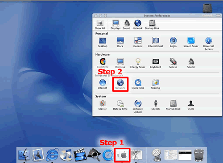The height and width of the screenshot is (163, 223).
Task: Open the Date & Time preference pane
Action: pyautogui.click(x=120, y=105)
